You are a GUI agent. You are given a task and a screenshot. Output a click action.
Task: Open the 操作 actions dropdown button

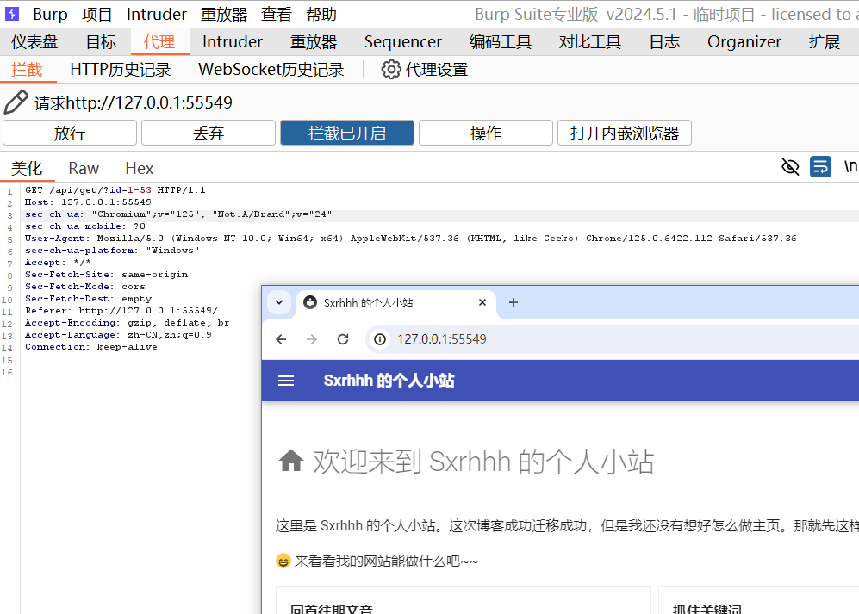click(485, 133)
